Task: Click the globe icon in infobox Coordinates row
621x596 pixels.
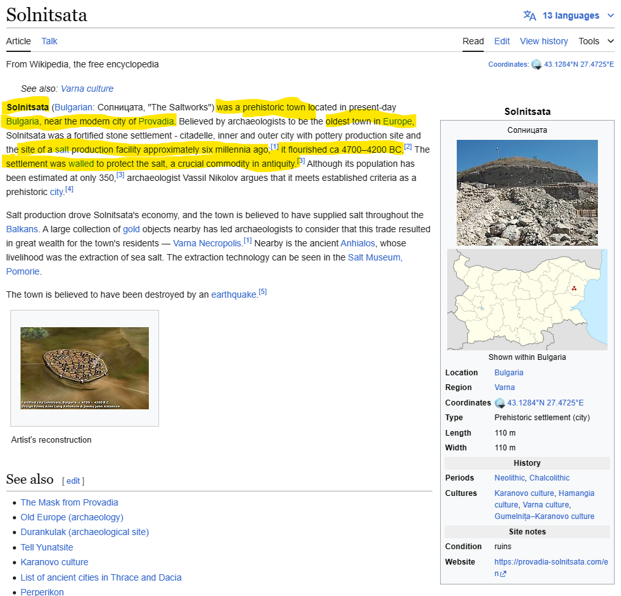Action: tap(500, 403)
